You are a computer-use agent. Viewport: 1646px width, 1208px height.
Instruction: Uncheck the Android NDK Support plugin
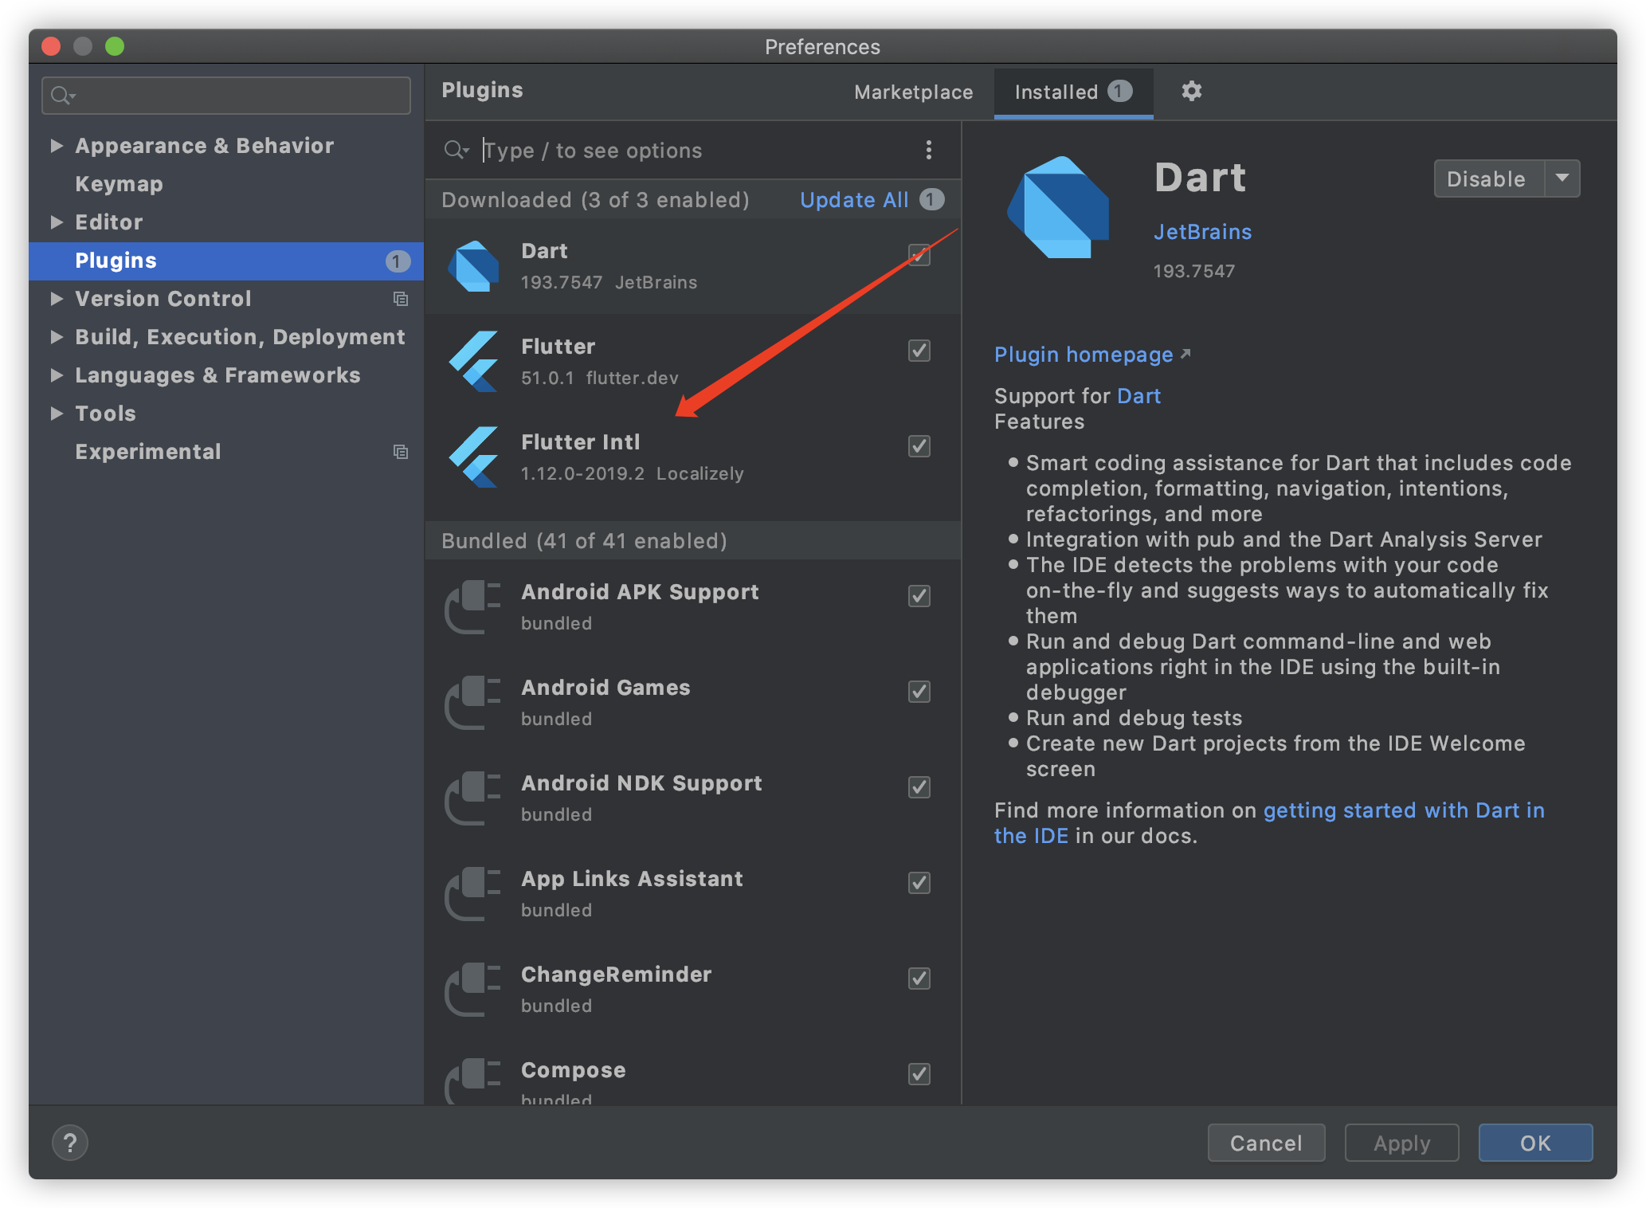[x=919, y=787]
